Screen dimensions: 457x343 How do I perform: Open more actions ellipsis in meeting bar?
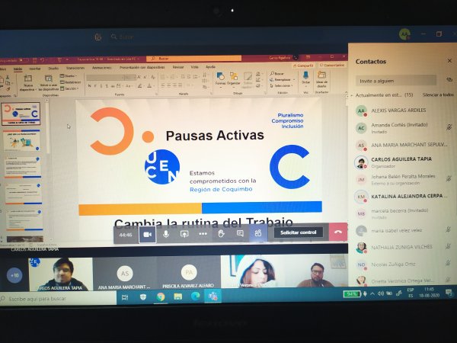(x=203, y=234)
